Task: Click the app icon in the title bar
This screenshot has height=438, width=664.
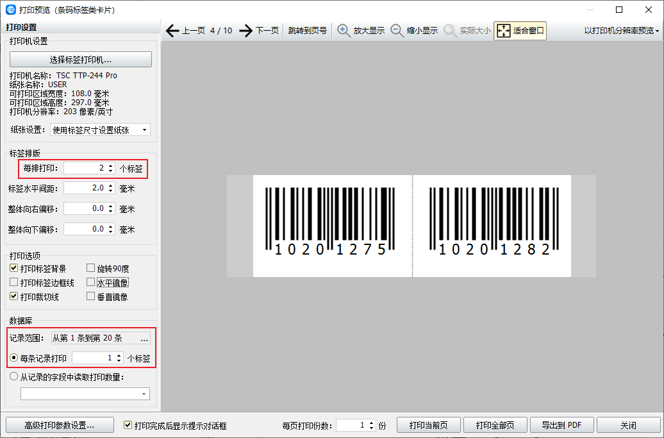Action: [x=11, y=10]
